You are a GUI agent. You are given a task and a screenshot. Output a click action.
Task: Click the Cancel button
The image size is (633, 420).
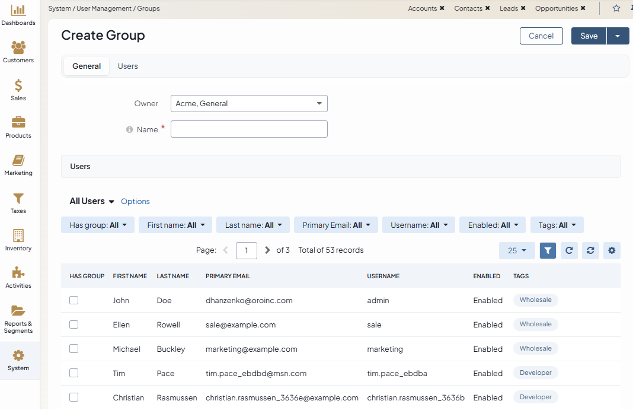[541, 36]
